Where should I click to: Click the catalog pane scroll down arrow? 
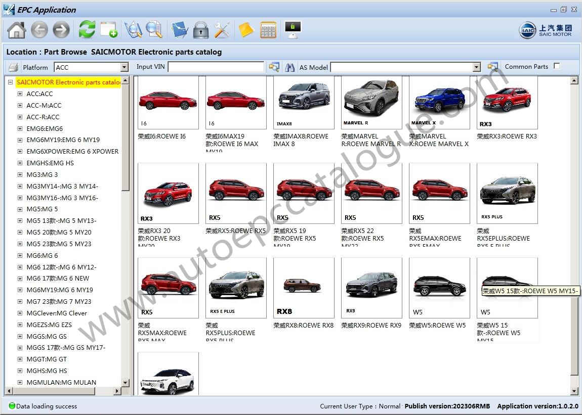tap(574, 391)
